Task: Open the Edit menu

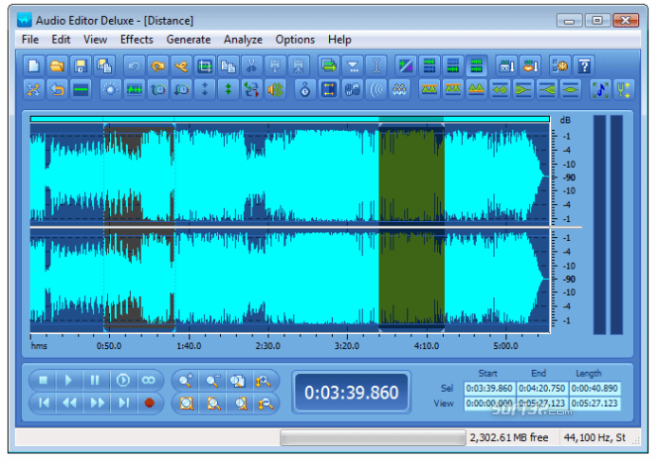Action: click(60, 40)
